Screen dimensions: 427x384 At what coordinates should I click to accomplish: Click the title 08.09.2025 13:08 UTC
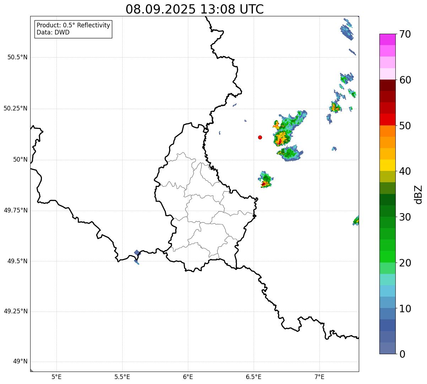[195, 9]
